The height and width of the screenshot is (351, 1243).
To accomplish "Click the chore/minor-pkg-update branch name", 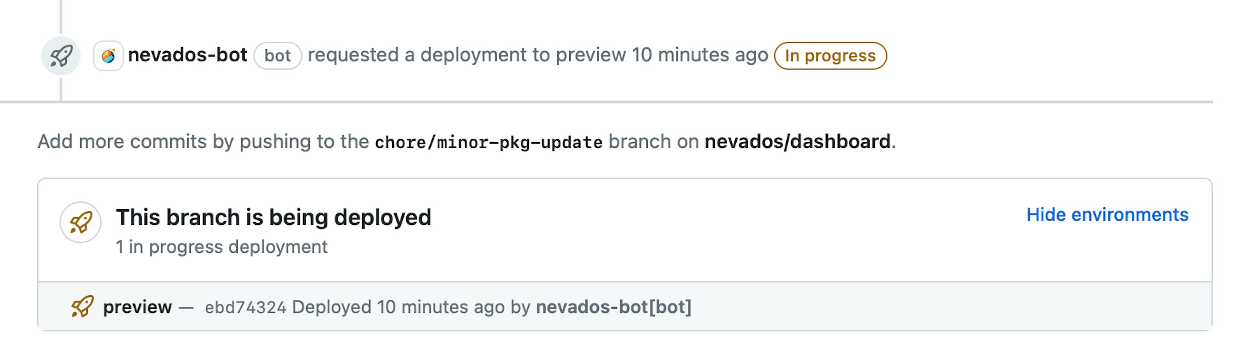I will [489, 141].
